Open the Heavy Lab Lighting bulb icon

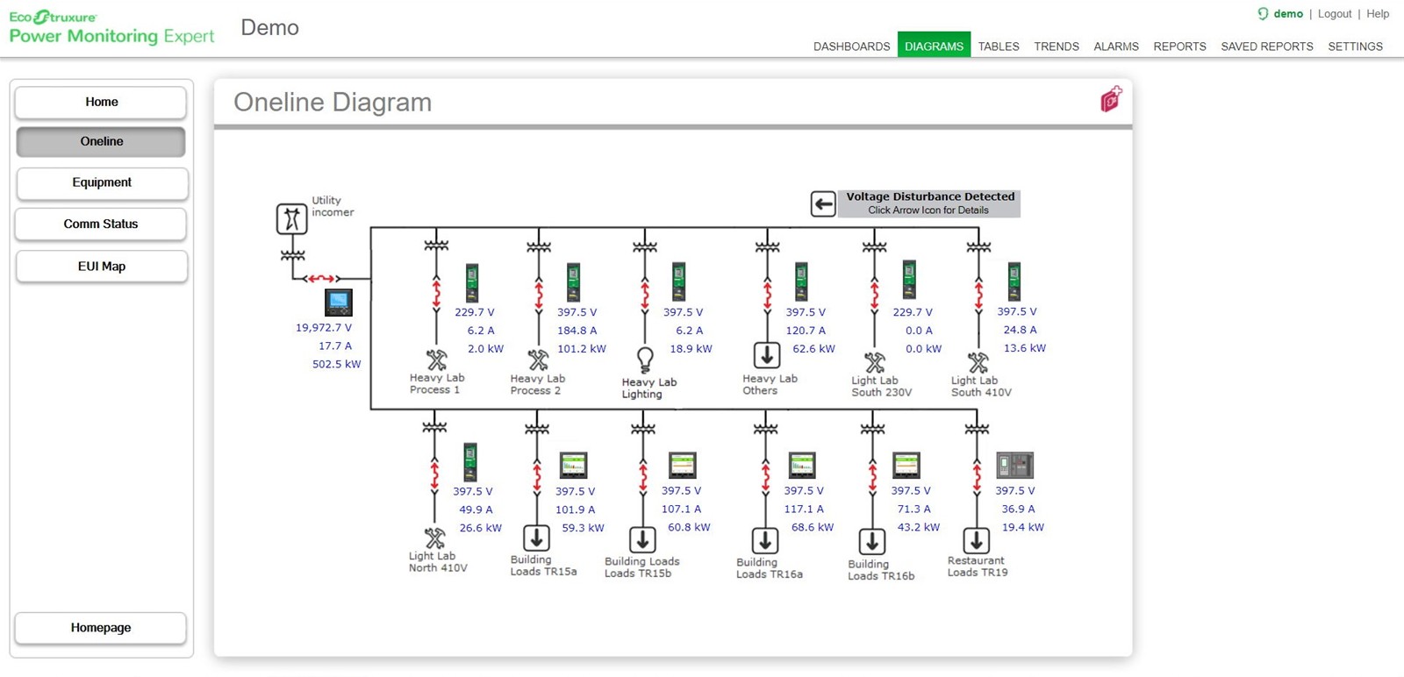click(645, 360)
